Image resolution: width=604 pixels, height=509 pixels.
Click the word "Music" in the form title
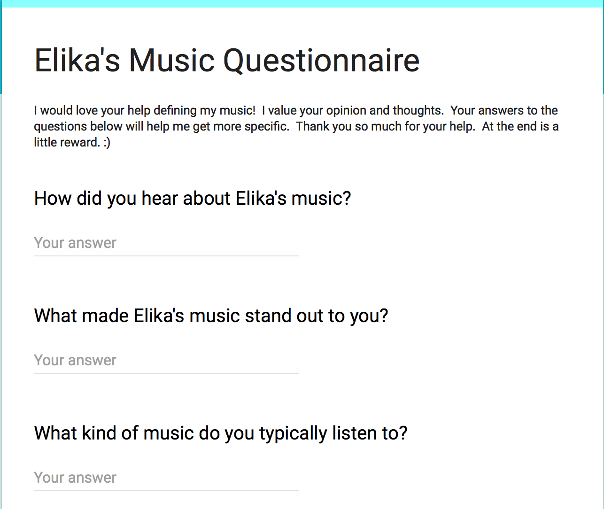pos(172,60)
